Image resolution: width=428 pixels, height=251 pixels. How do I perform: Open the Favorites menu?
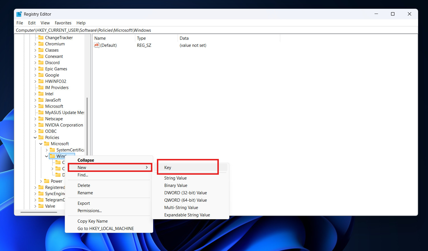pyautogui.click(x=63, y=23)
